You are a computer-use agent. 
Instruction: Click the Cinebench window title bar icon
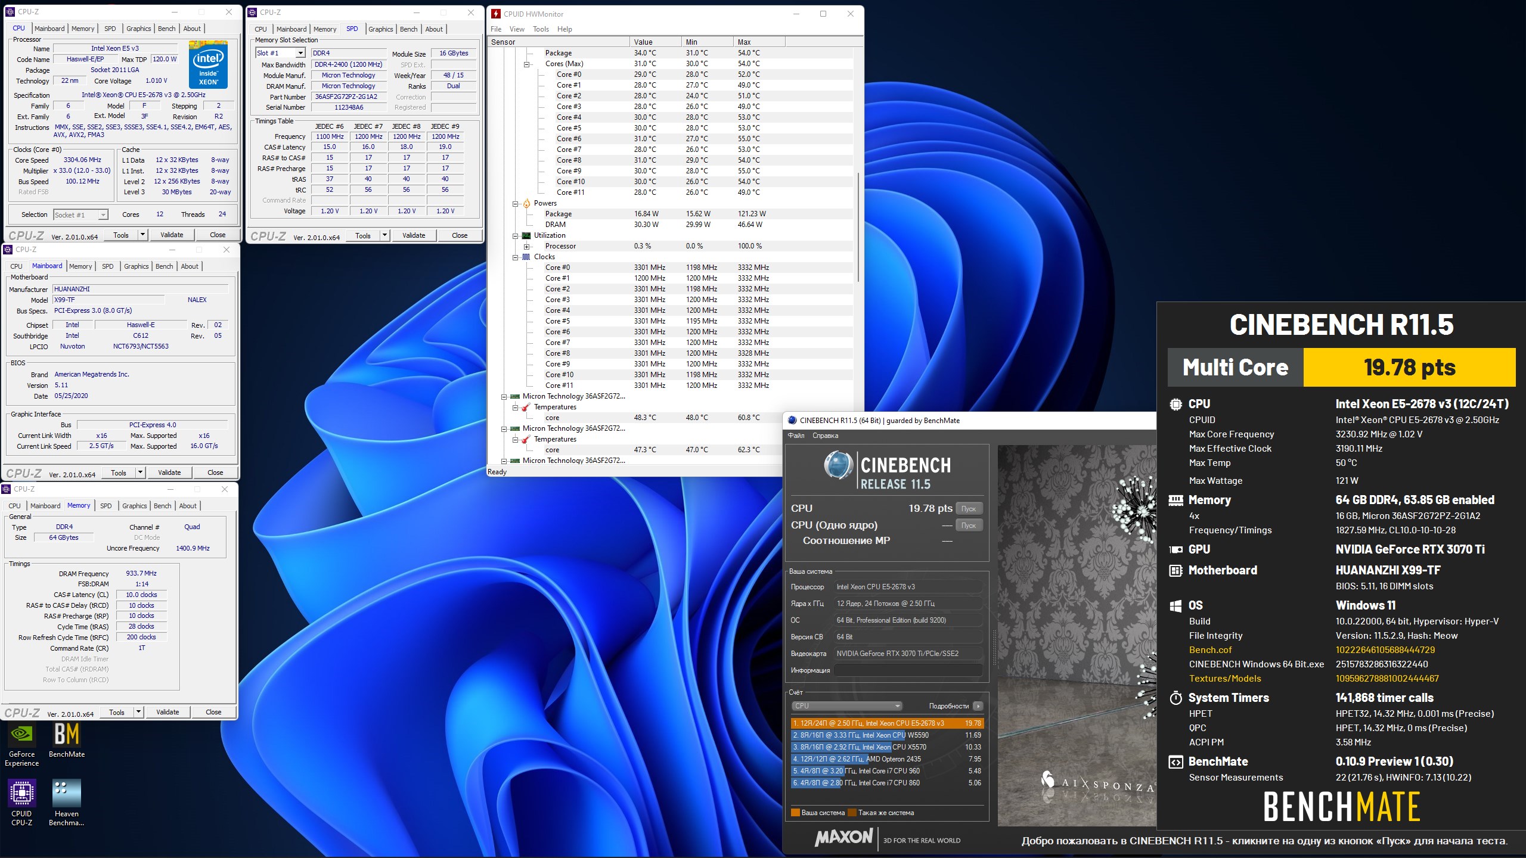792,420
